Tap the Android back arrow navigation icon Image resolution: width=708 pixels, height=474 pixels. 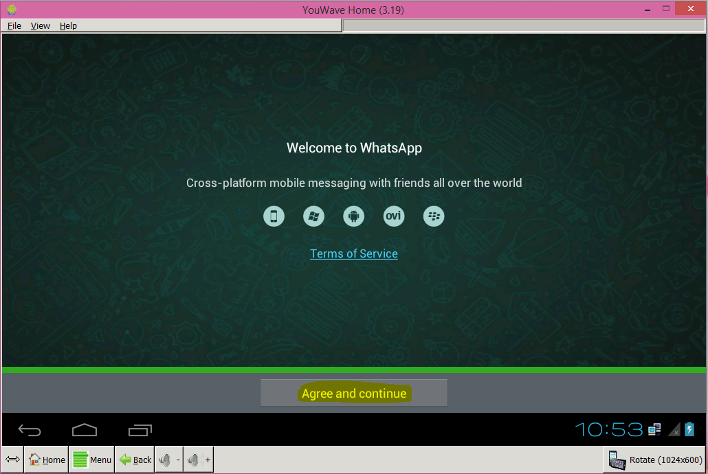(x=30, y=430)
